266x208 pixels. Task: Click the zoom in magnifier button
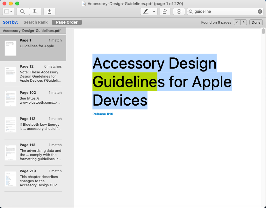35,11
